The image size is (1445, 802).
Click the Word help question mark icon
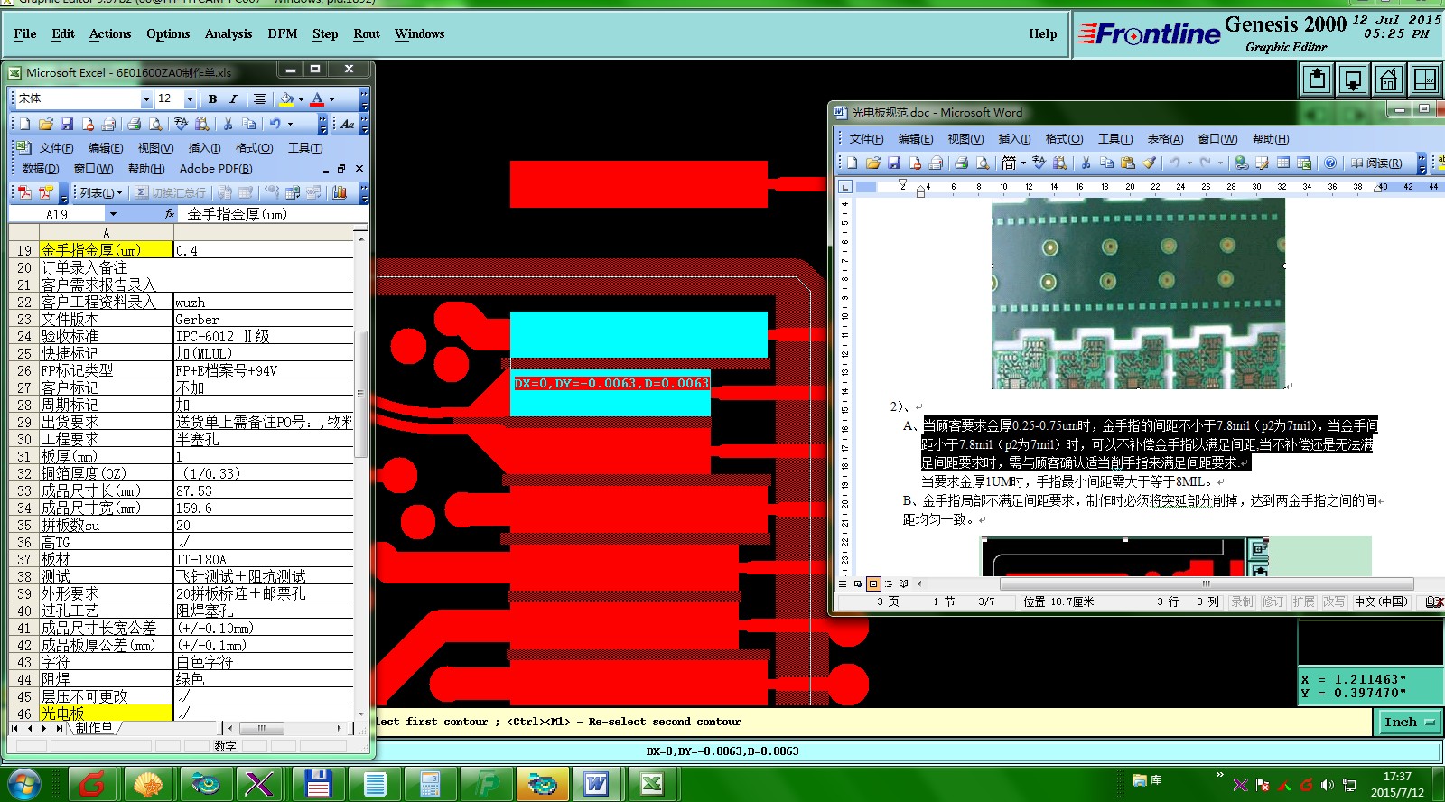[1330, 163]
